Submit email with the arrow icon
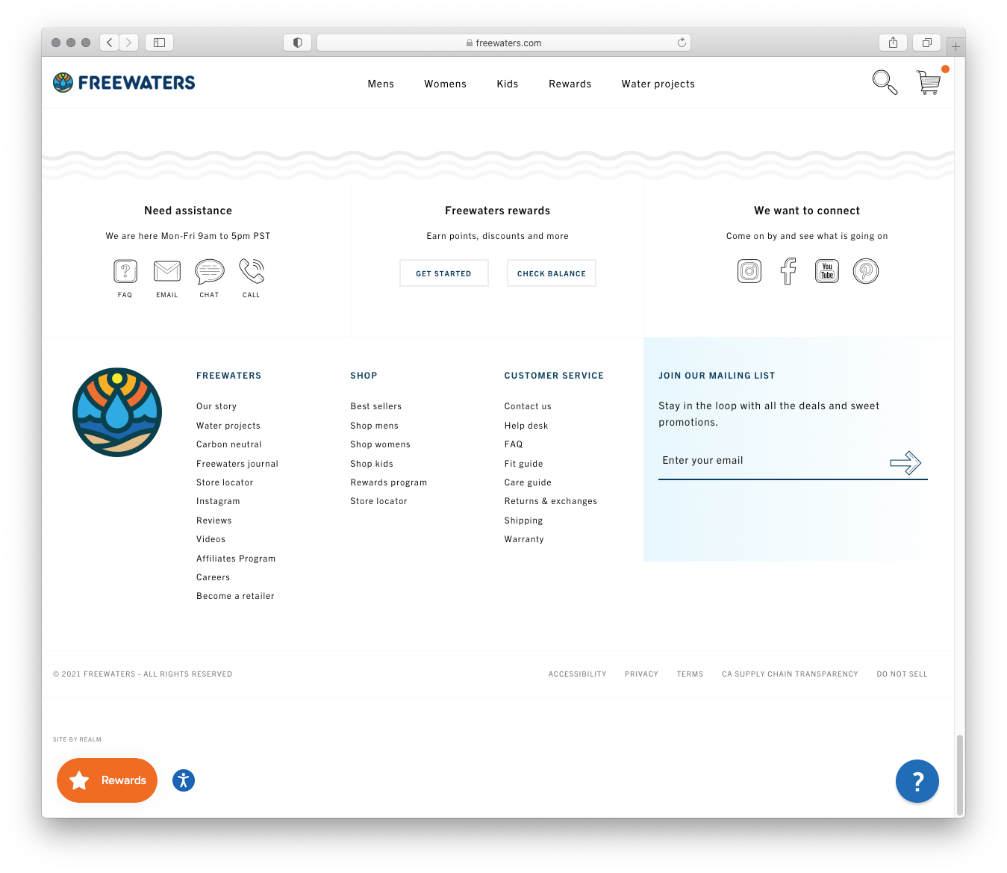The width and height of the screenshot is (1007, 873). click(905, 462)
